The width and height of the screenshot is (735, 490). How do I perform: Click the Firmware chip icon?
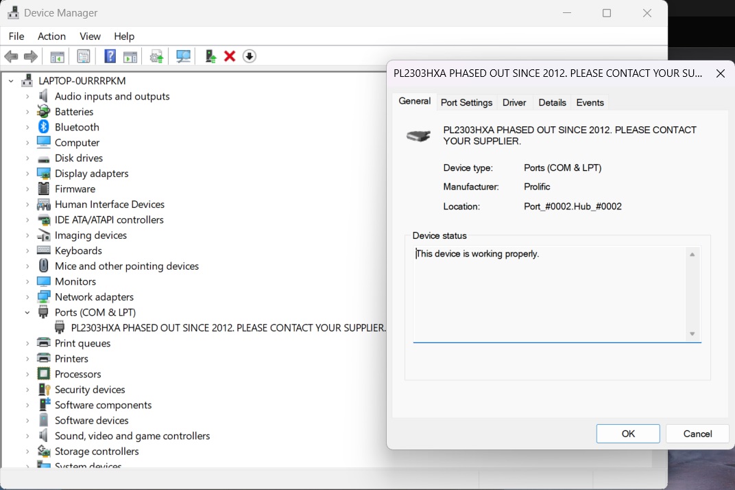click(x=44, y=189)
